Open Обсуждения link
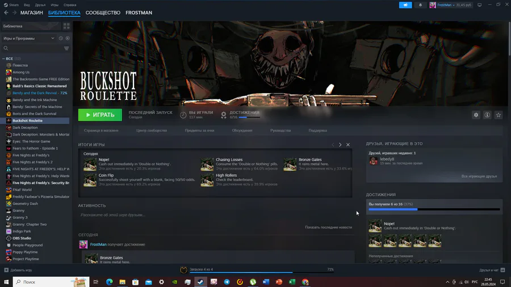Image resolution: width=511 pixels, height=287 pixels. (242, 130)
